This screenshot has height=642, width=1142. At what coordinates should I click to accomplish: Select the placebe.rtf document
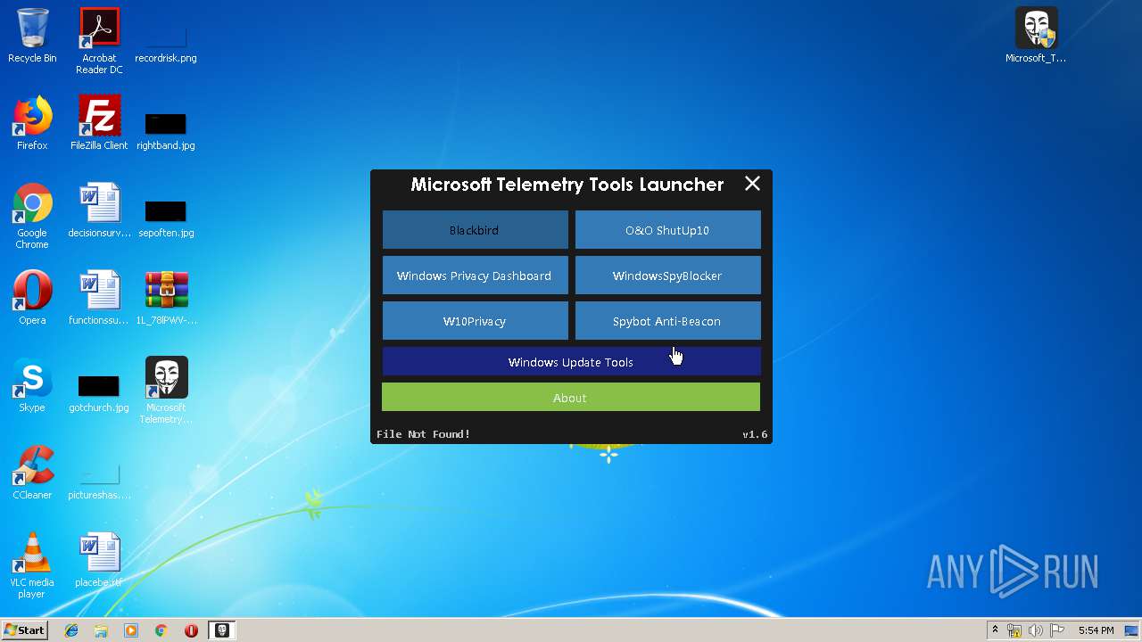99,560
